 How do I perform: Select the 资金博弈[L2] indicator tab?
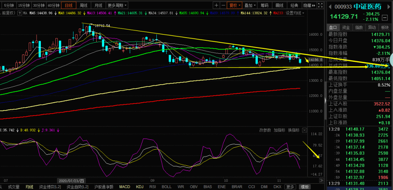click(x=50, y=187)
